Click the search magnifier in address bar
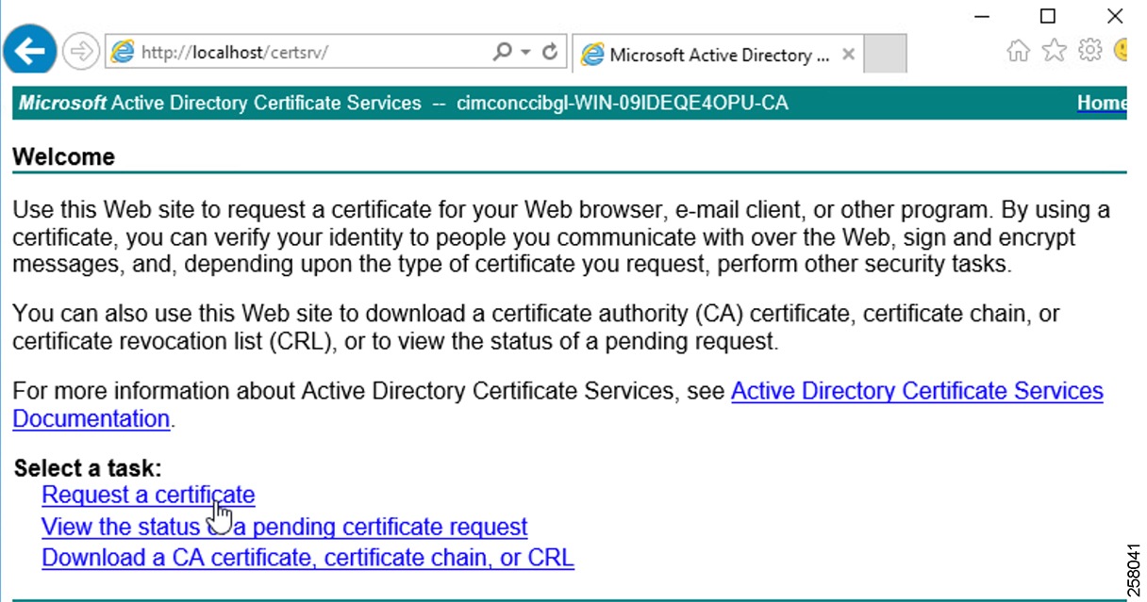Viewport: 1147px width, 602px height. (502, 52)
